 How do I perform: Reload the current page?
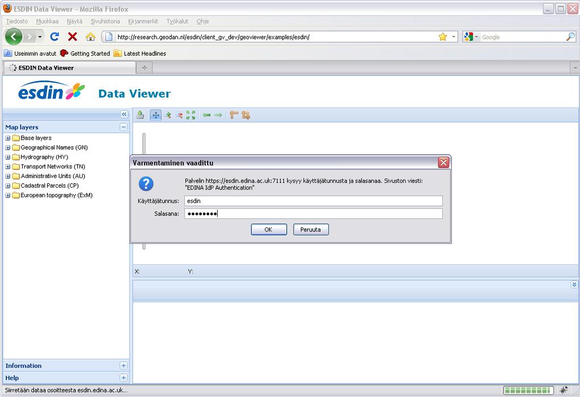coord(55,37)
